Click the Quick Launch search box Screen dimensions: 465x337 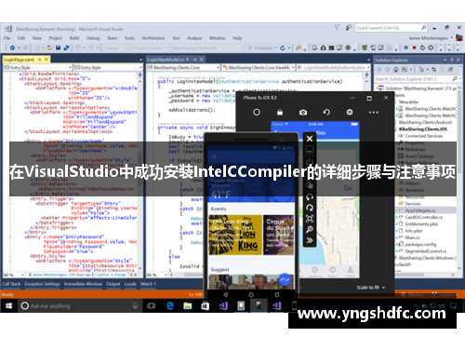tap(392, 28)
